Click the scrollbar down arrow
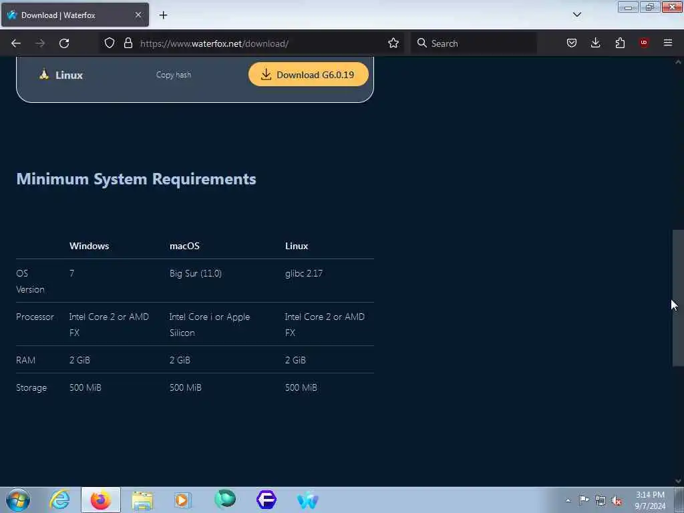 (678, 481)
